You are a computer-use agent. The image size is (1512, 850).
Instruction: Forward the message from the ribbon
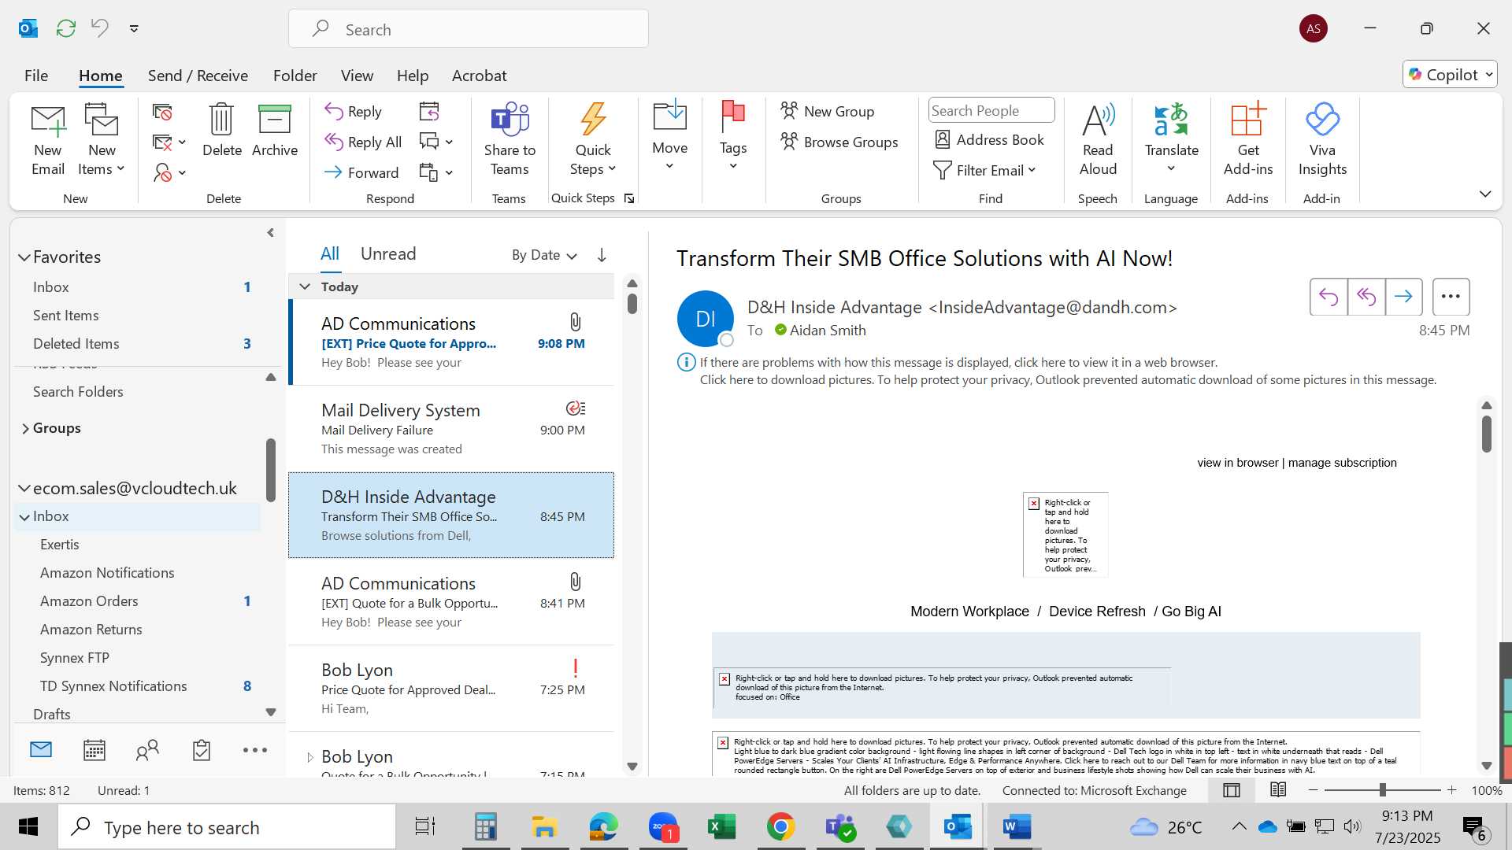(x=361, y=172)
